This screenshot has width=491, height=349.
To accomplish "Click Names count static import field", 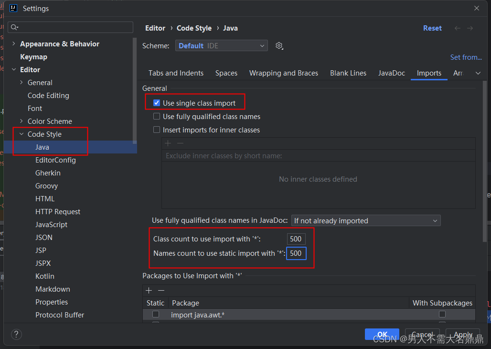I will (296, 253).
